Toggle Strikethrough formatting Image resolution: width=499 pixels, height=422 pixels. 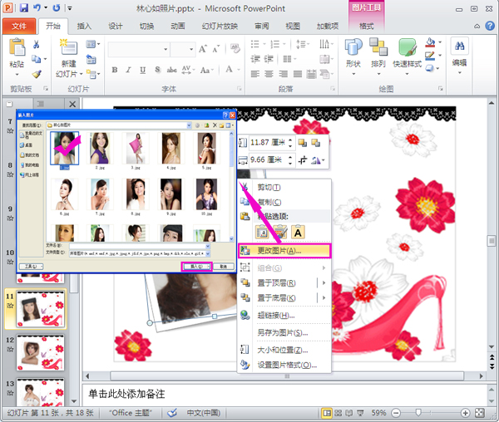tap(172, 70)
